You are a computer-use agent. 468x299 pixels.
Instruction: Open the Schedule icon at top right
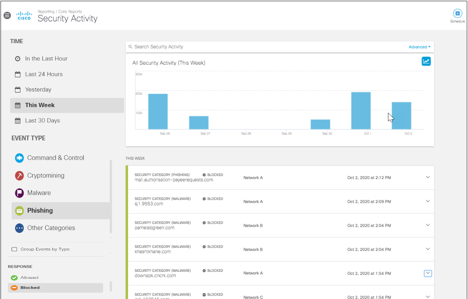[x=457, y=13]
